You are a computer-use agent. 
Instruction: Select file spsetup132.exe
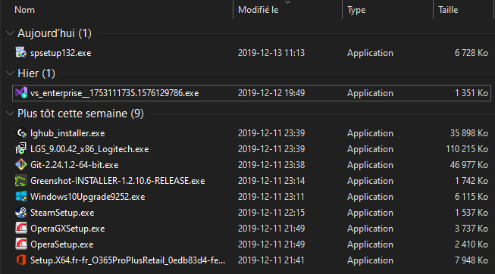[61, 53]
